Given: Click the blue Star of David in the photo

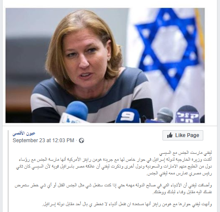Looking at the screenshot, I should [x=168, y=49].
